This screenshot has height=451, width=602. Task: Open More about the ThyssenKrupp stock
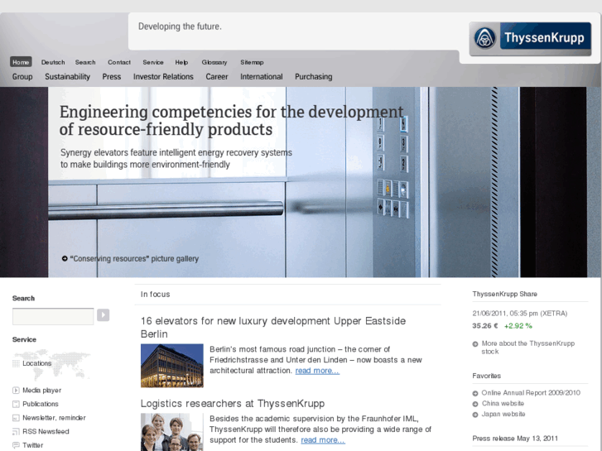coord(528,348)
